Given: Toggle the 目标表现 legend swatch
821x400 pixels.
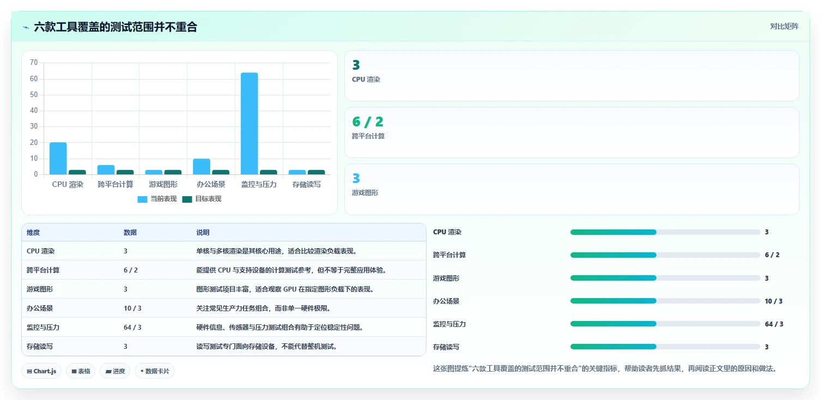Looking at the screenshot, I should [187, 199].
